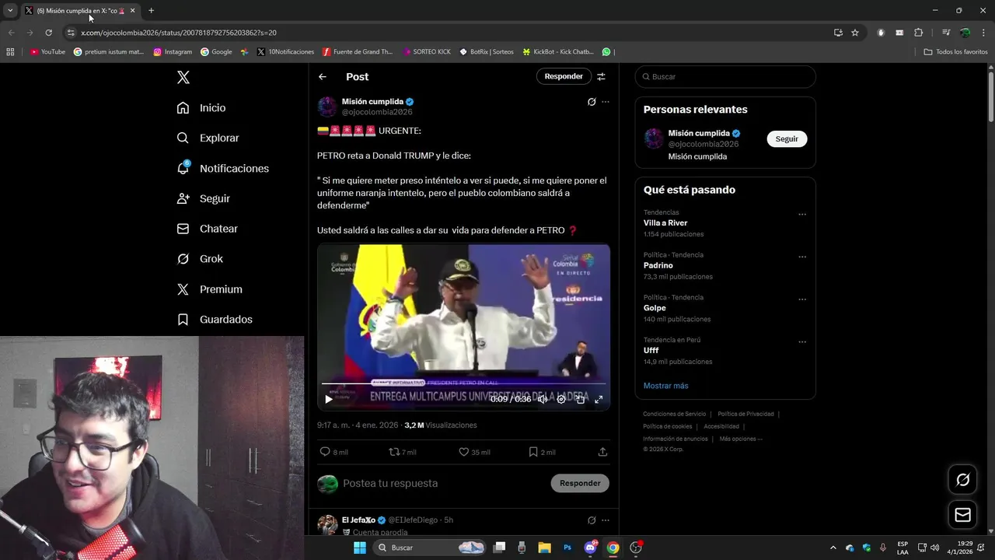Viewport: 995px width, 560px height.
Task: Open Seguir in the X sidebar
Action: tap(203, 198)
